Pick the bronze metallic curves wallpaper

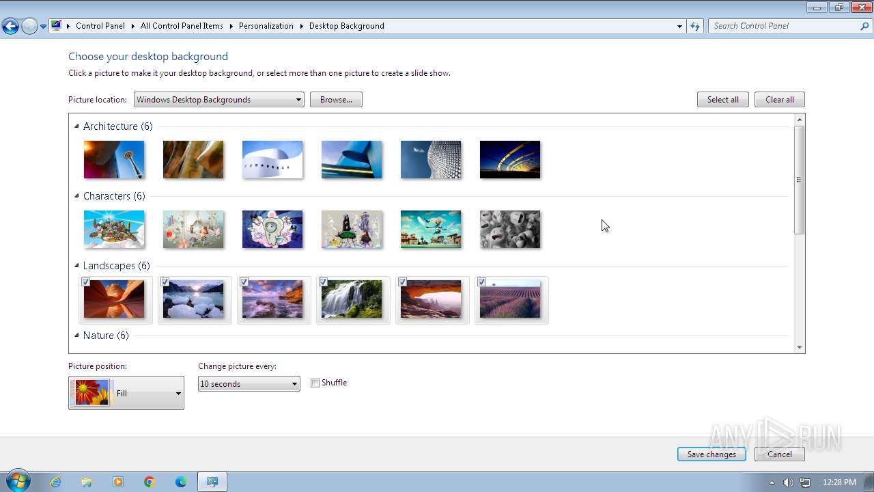point(193,159)
